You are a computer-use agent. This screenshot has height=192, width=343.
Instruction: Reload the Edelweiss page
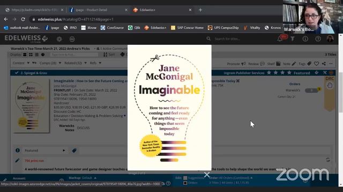click(x=23, y=19)
